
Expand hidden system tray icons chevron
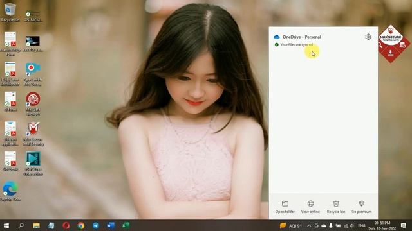point(309,225)
